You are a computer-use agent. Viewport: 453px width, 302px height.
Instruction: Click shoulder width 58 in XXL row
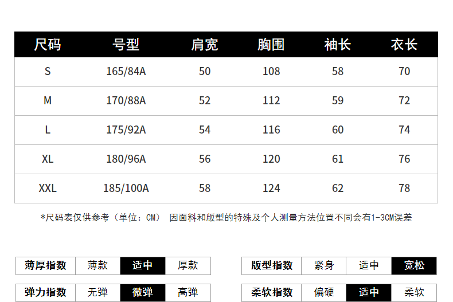205,188
